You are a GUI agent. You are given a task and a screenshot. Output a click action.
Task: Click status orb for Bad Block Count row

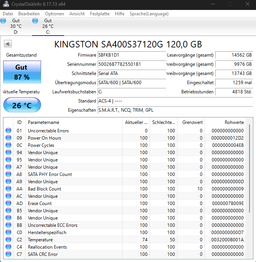(x=8, y=189)
